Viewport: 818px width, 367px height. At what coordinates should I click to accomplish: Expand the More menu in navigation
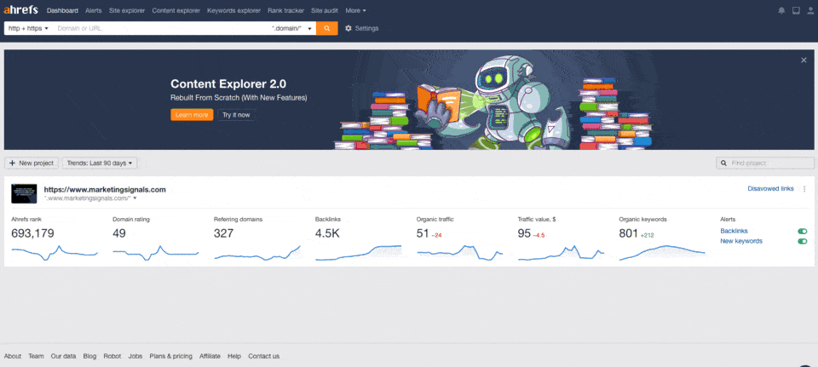coord(356,10)
